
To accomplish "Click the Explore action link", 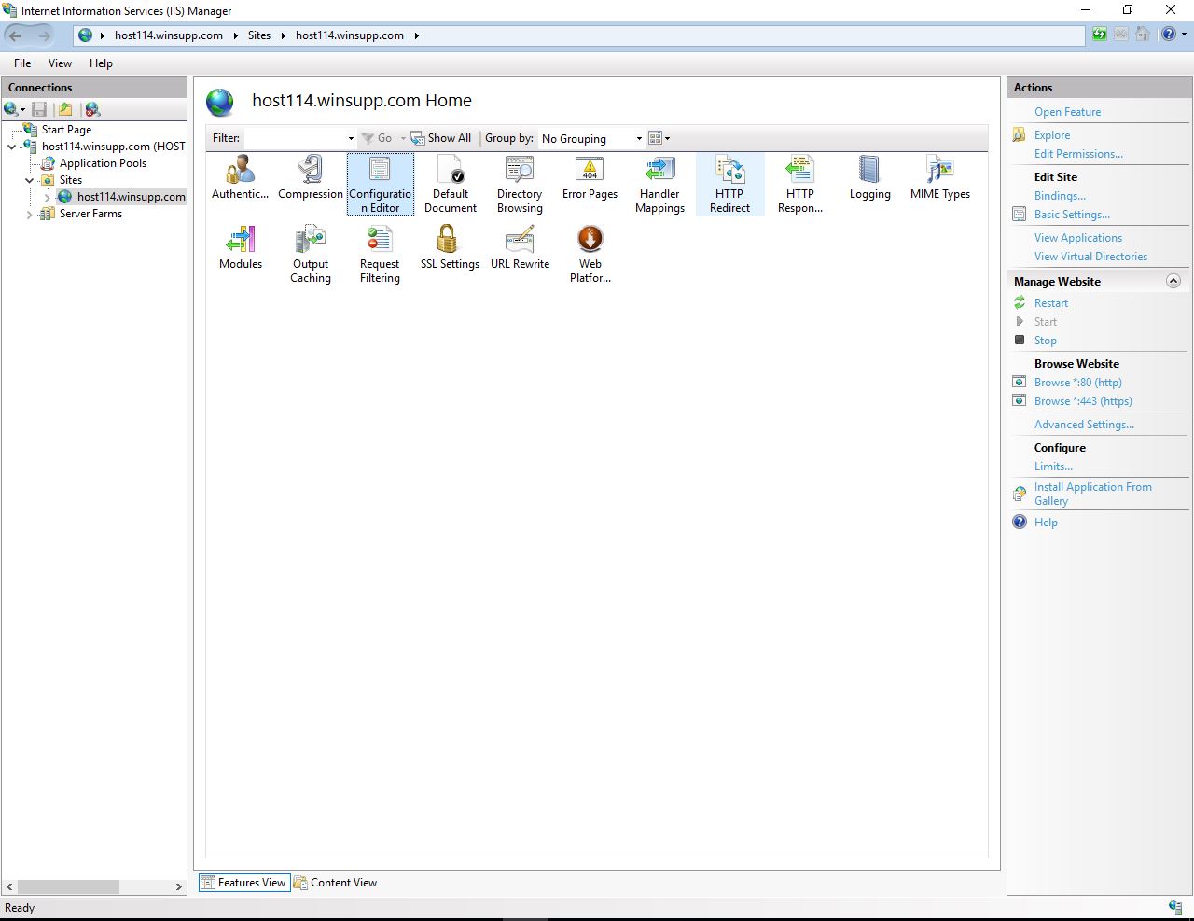I will [1052, 135].
